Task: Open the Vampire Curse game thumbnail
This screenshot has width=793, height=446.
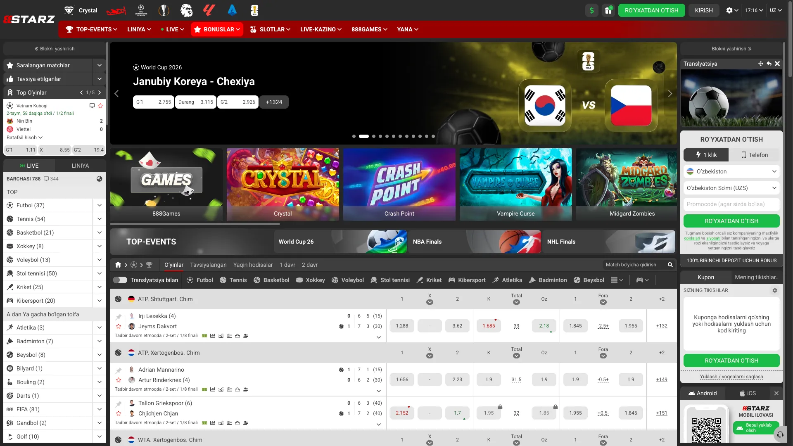Action: point(515,184)
